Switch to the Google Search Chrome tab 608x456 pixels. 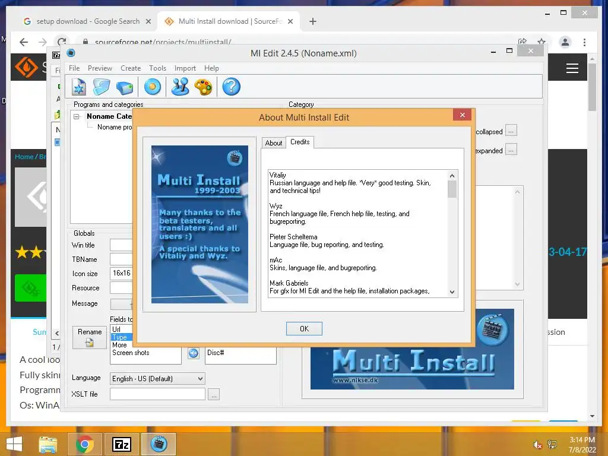point(88,21)
